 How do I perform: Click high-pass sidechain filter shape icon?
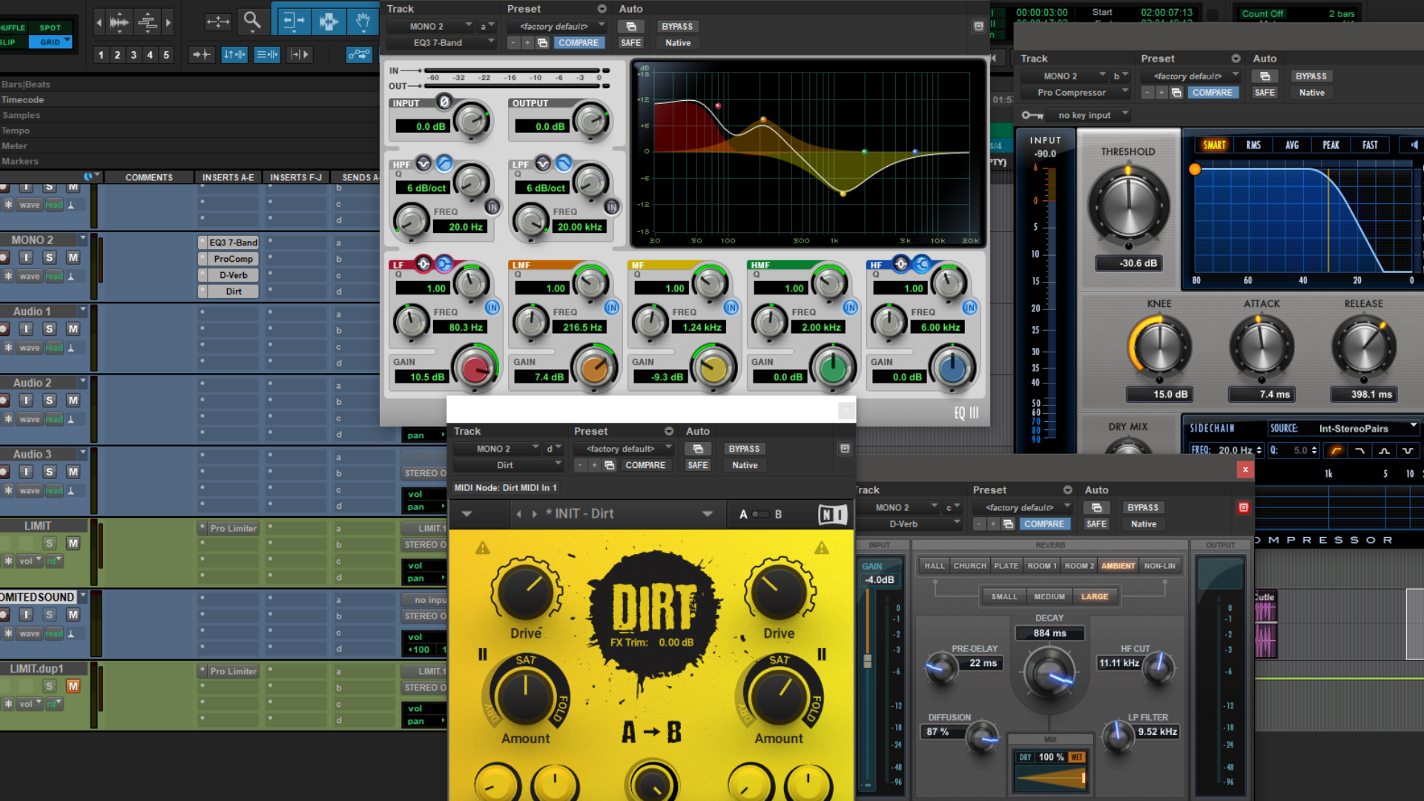(1336, 450)
